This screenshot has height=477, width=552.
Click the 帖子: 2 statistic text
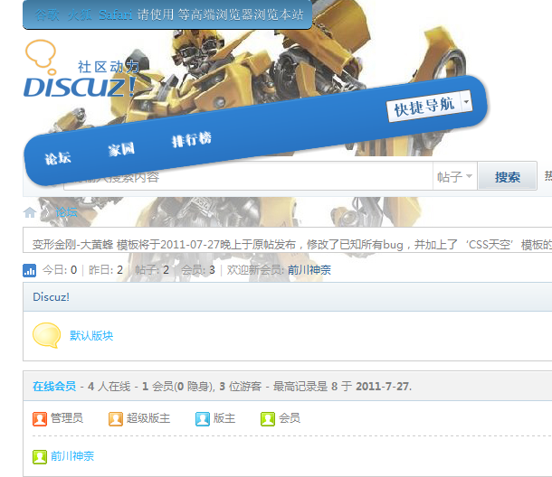[152, 270]
